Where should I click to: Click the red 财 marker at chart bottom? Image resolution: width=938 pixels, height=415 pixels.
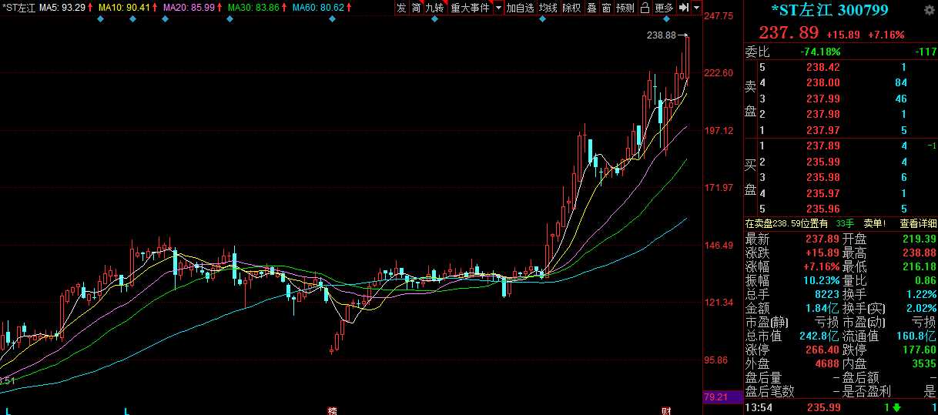click(667, 410)
